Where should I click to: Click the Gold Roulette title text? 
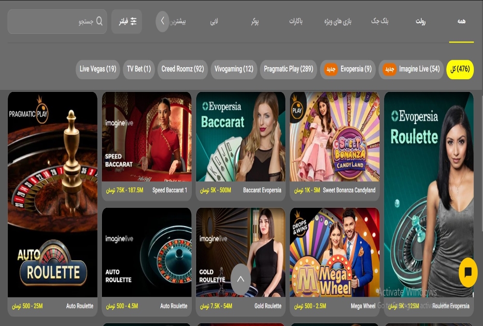pos(268,306)
